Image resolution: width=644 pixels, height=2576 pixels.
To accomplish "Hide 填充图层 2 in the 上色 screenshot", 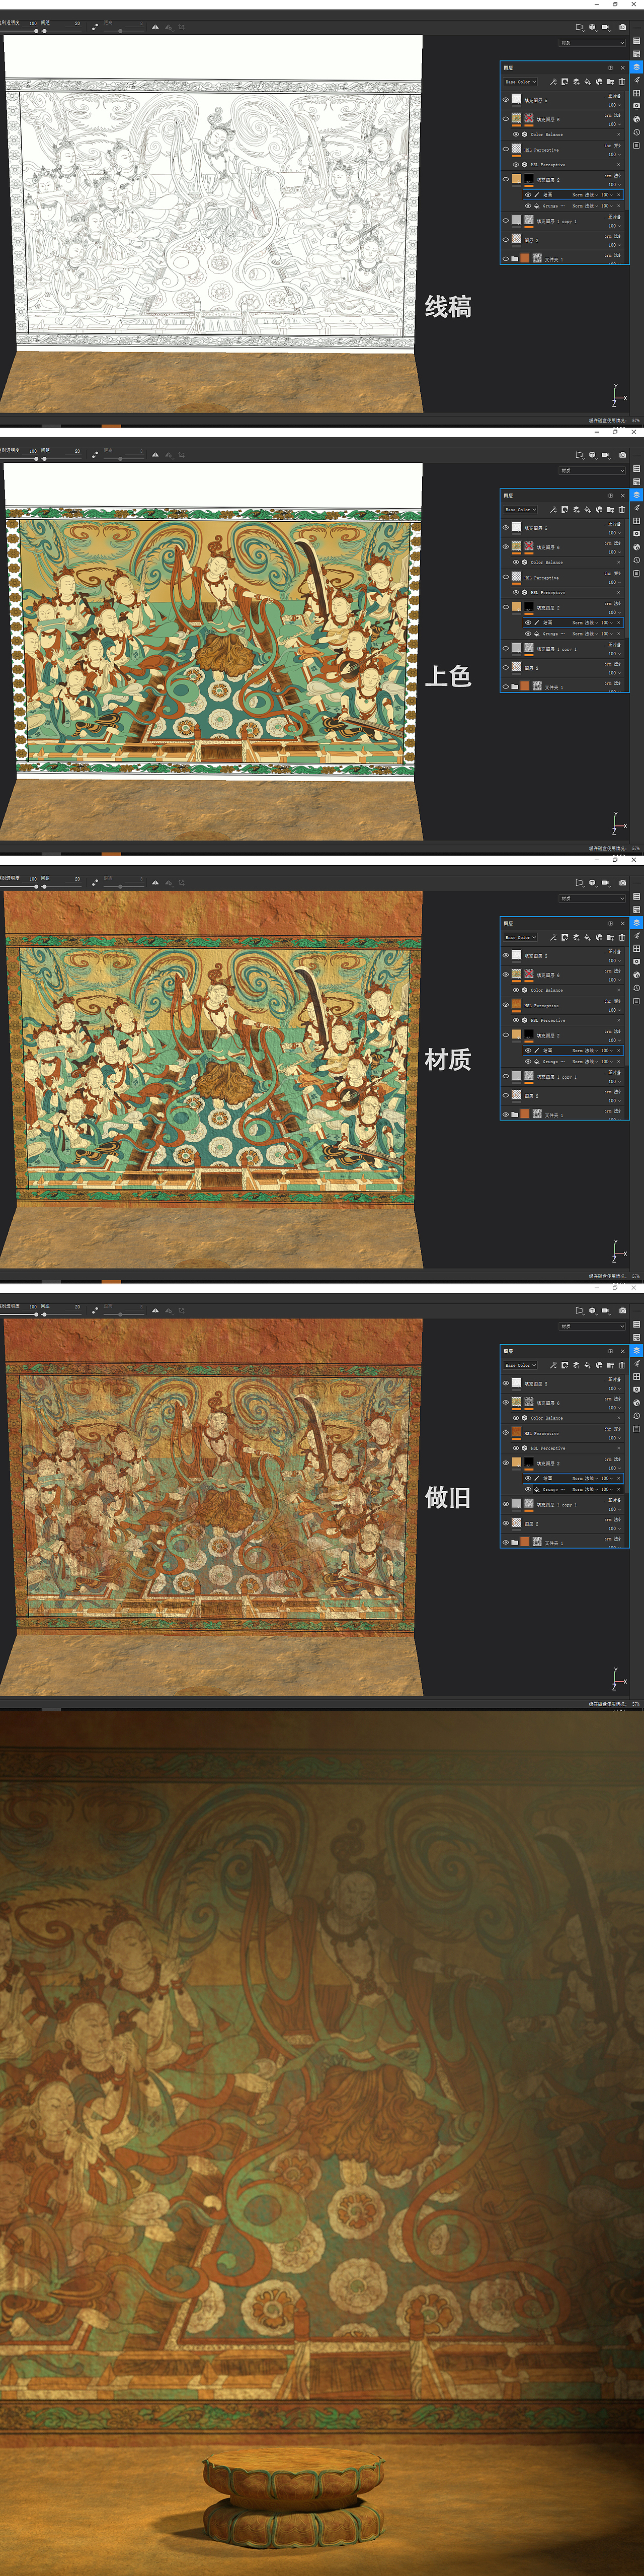I will (x=505, y=607).
